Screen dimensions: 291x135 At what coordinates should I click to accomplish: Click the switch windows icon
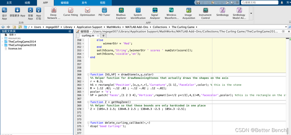[228, 3]
